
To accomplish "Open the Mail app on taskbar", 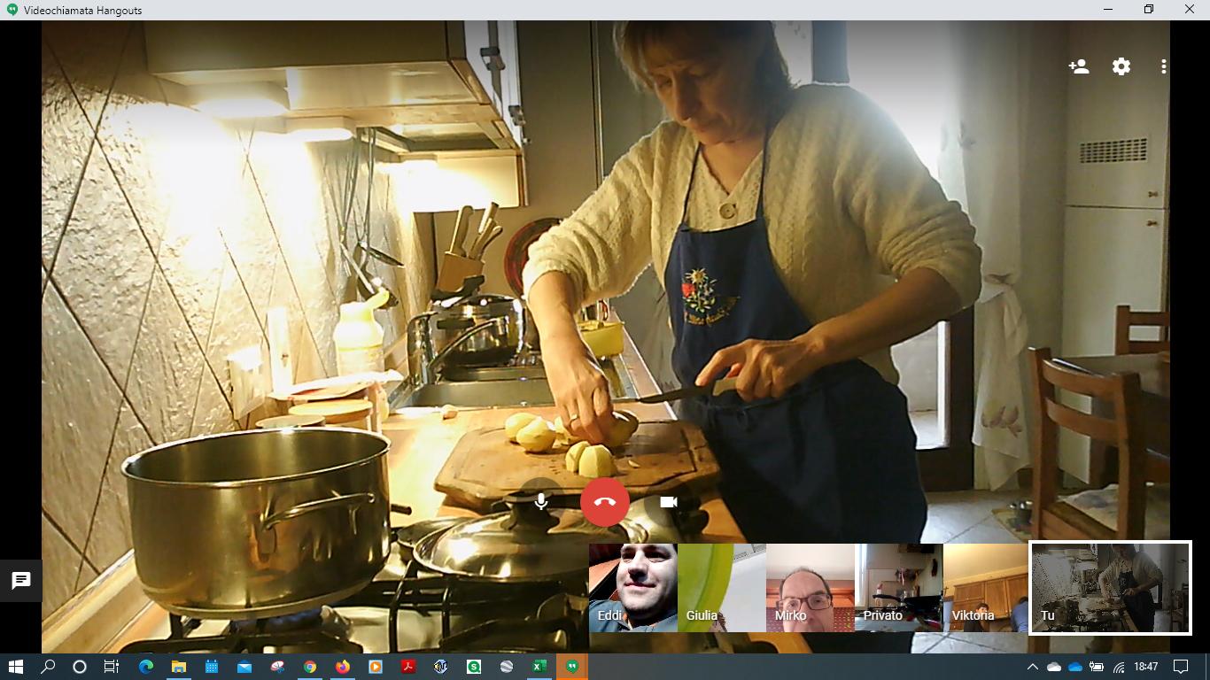I will [244, 667].
